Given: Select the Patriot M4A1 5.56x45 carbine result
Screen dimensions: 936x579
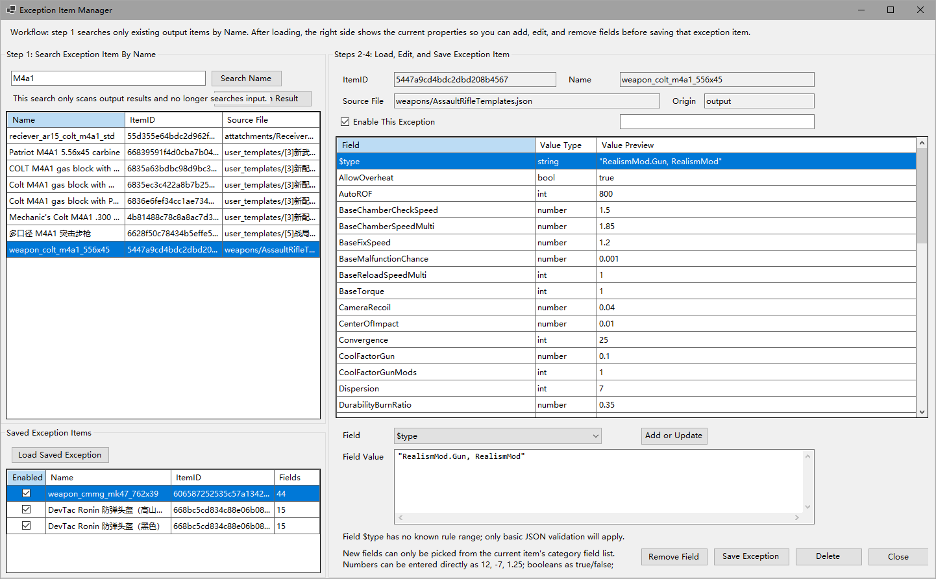Looking at the screenshot, I should (65, 152).
